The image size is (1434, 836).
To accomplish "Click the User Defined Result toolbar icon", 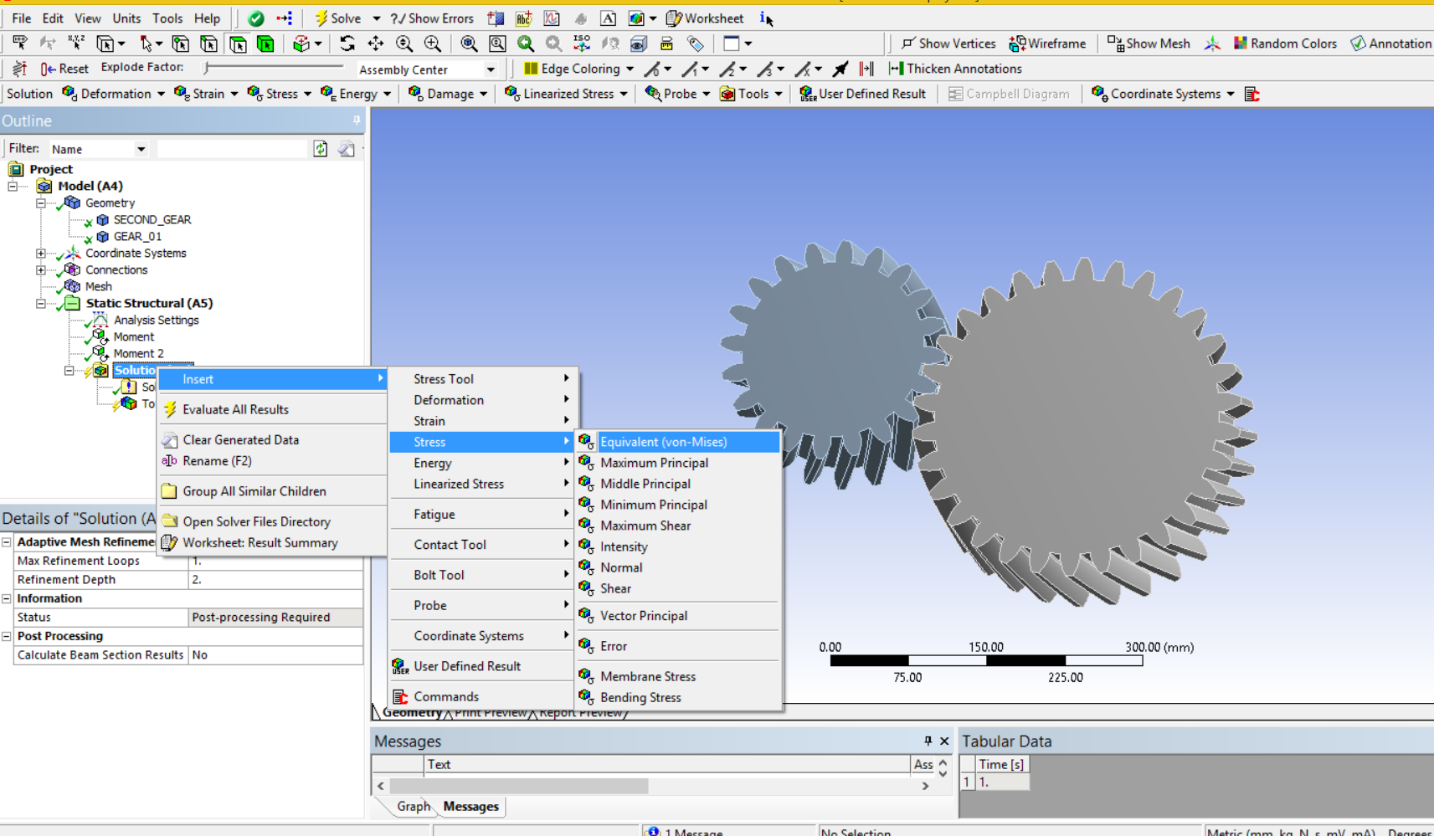I will coord(807,94).
